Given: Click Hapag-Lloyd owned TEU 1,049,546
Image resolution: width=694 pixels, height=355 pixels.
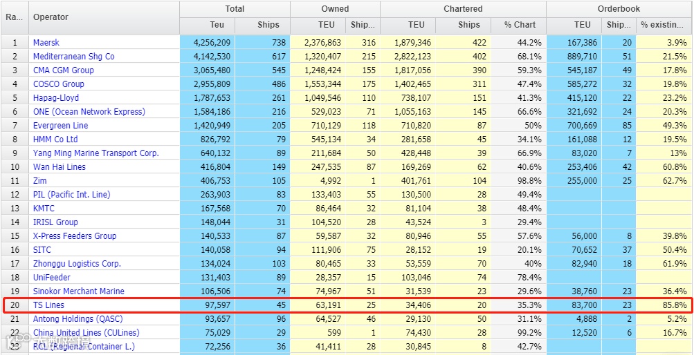Looking at the screenshot, I should [318, 98].
